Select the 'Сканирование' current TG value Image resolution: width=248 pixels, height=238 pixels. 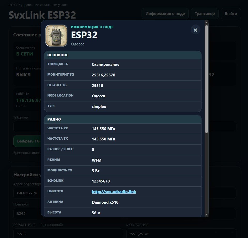pos(105,65)
